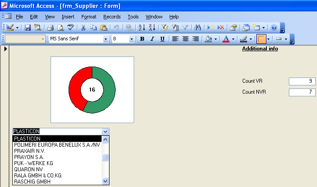
Task: Toggle Align Right
Action: [196, 39]
